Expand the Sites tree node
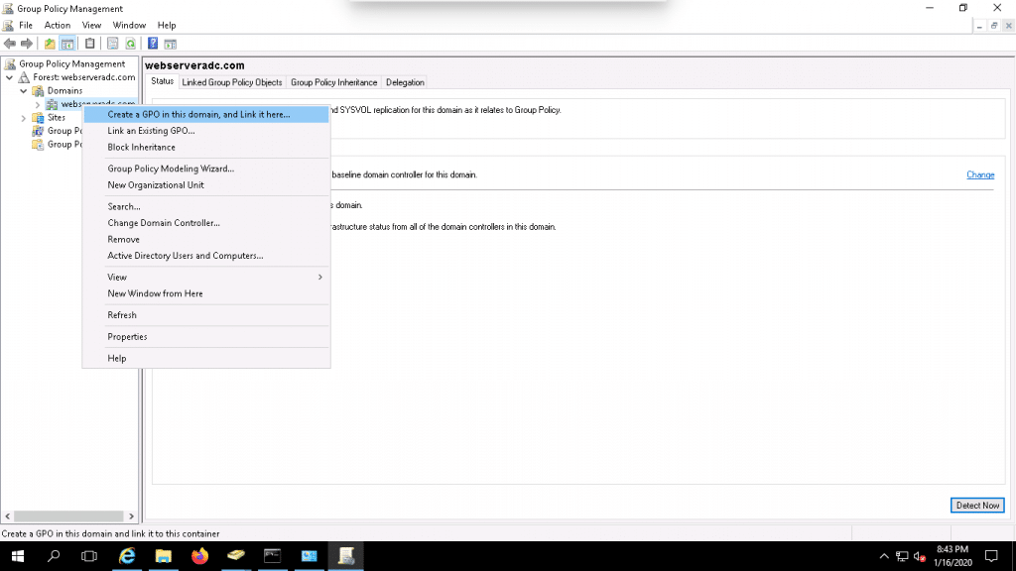 pyautogui.click(x=24, y=118)
